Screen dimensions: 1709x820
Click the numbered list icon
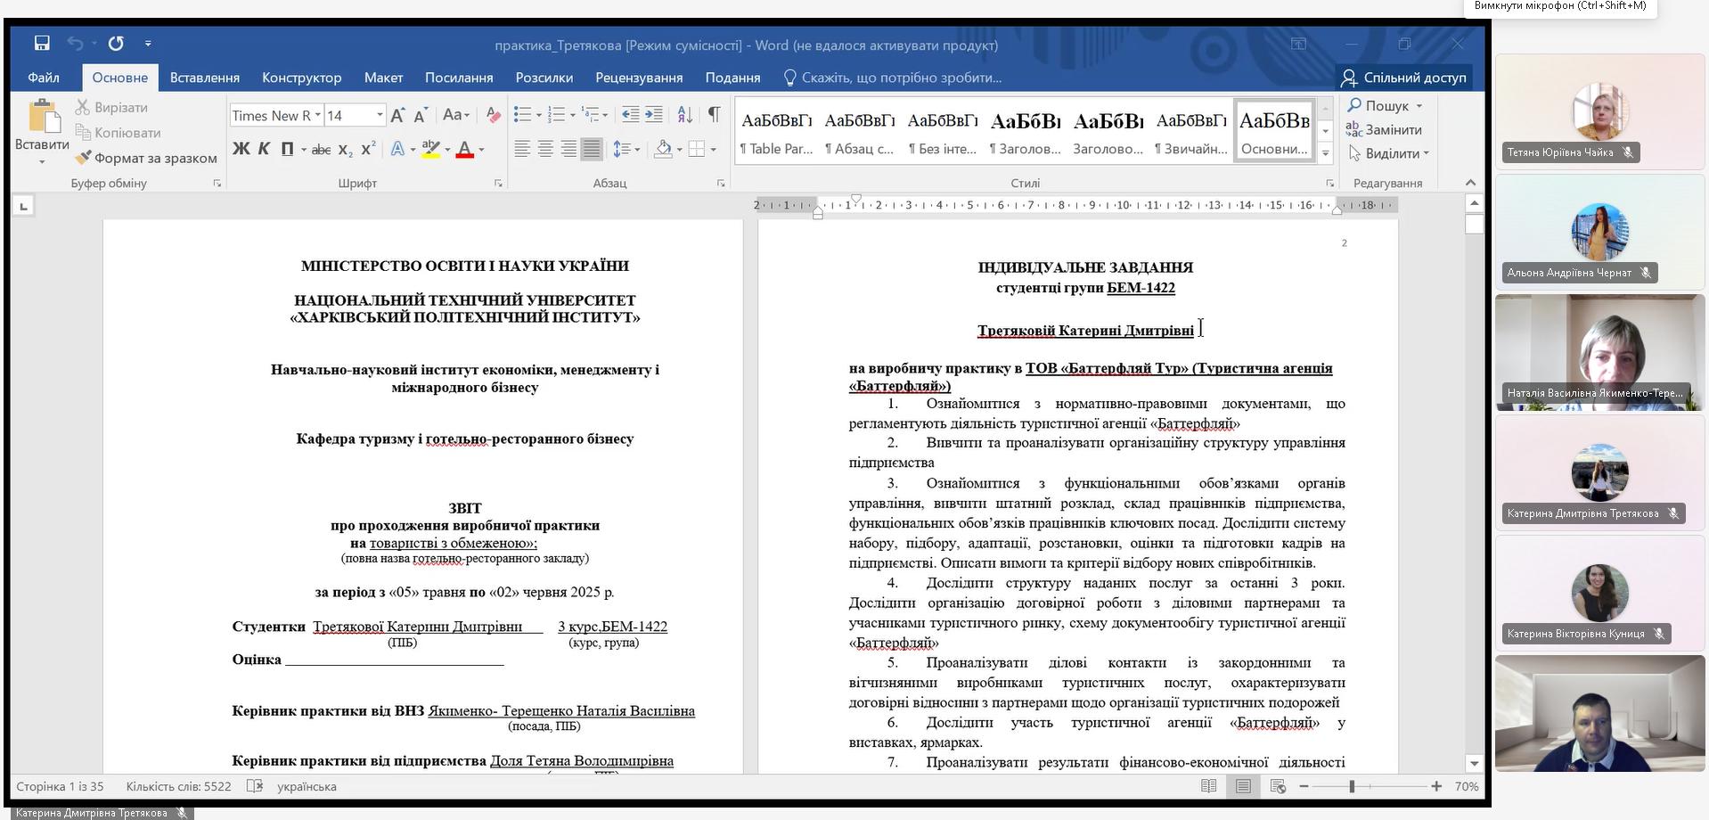click(x=557, y=114)
